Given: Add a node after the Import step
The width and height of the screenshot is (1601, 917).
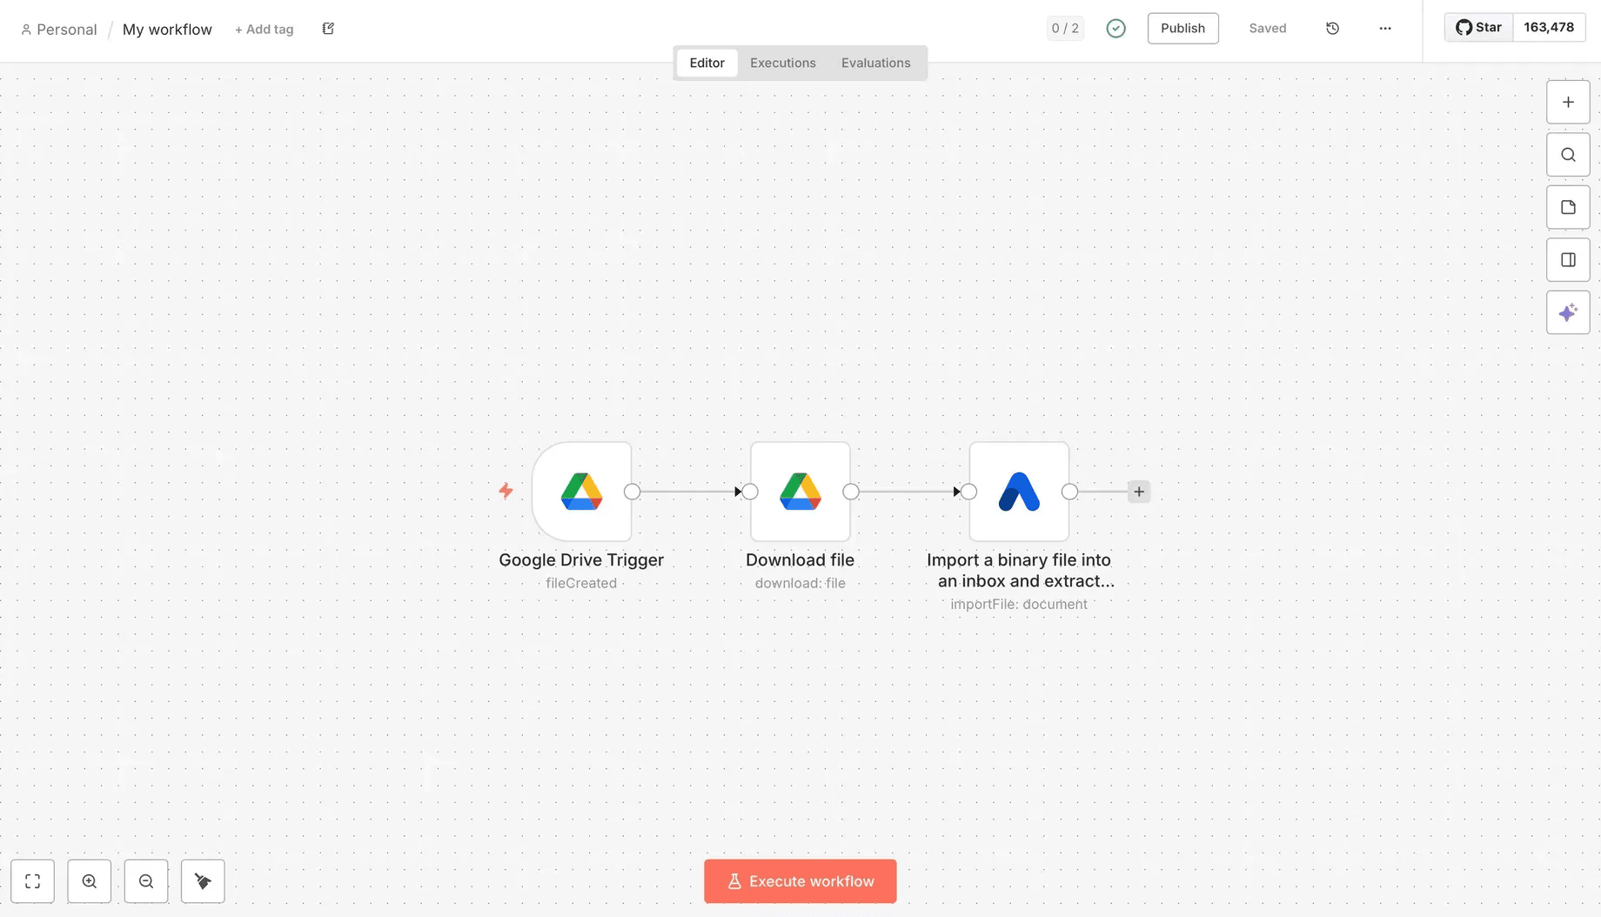Looking at the screenshot, I should tap(1139, 491).
